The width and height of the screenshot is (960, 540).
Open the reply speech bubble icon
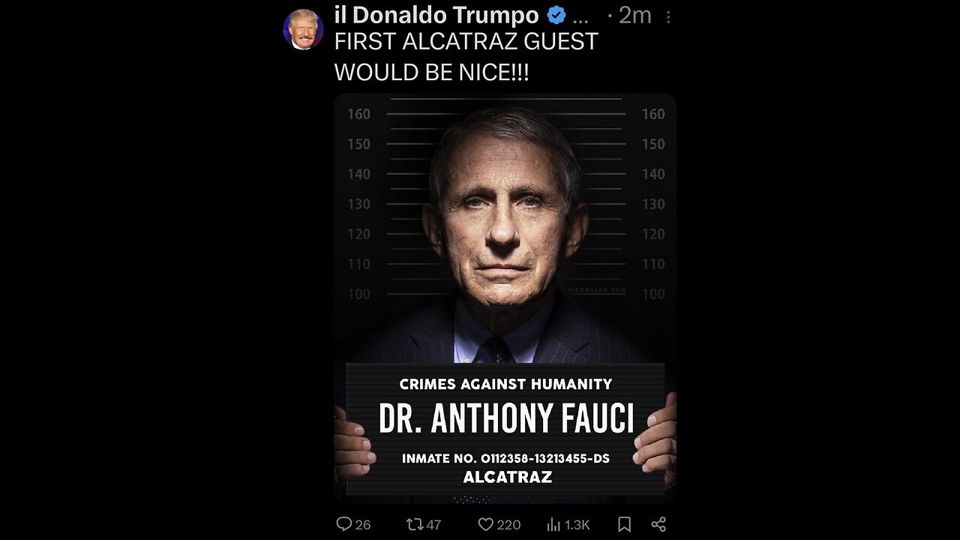[x=344, y=524]
